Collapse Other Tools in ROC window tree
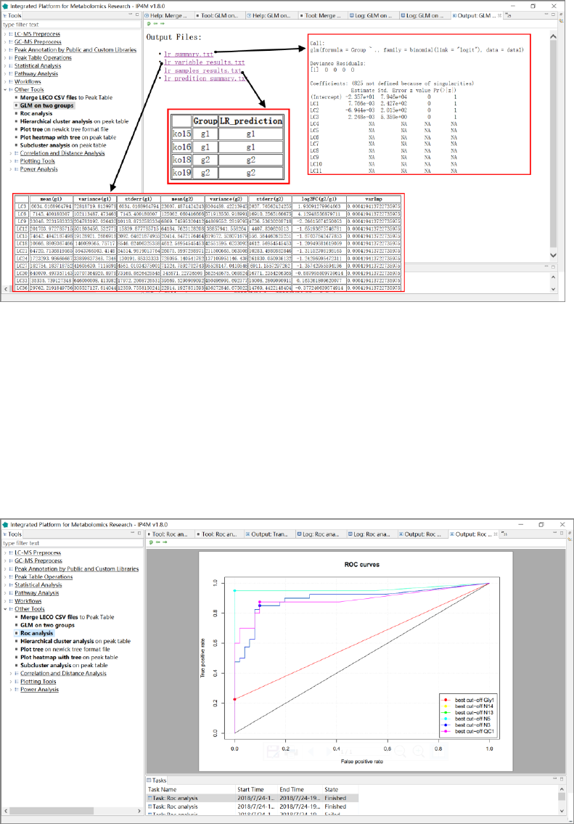The image size is (574, 824). click(5, 609)
